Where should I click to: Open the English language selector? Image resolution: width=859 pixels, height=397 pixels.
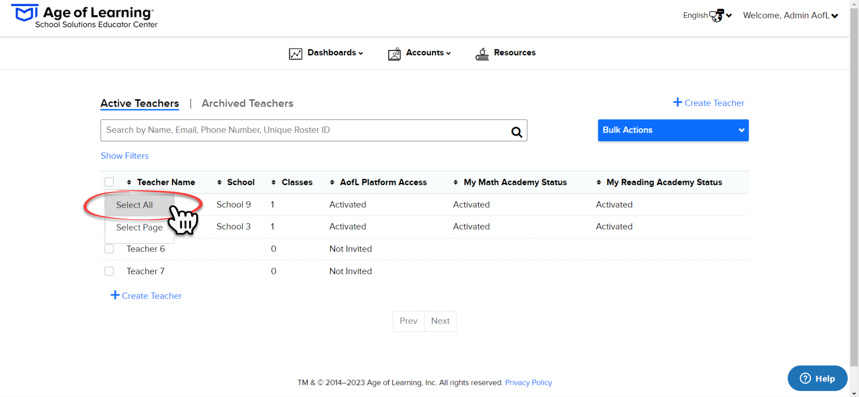(x=708, y=16)
